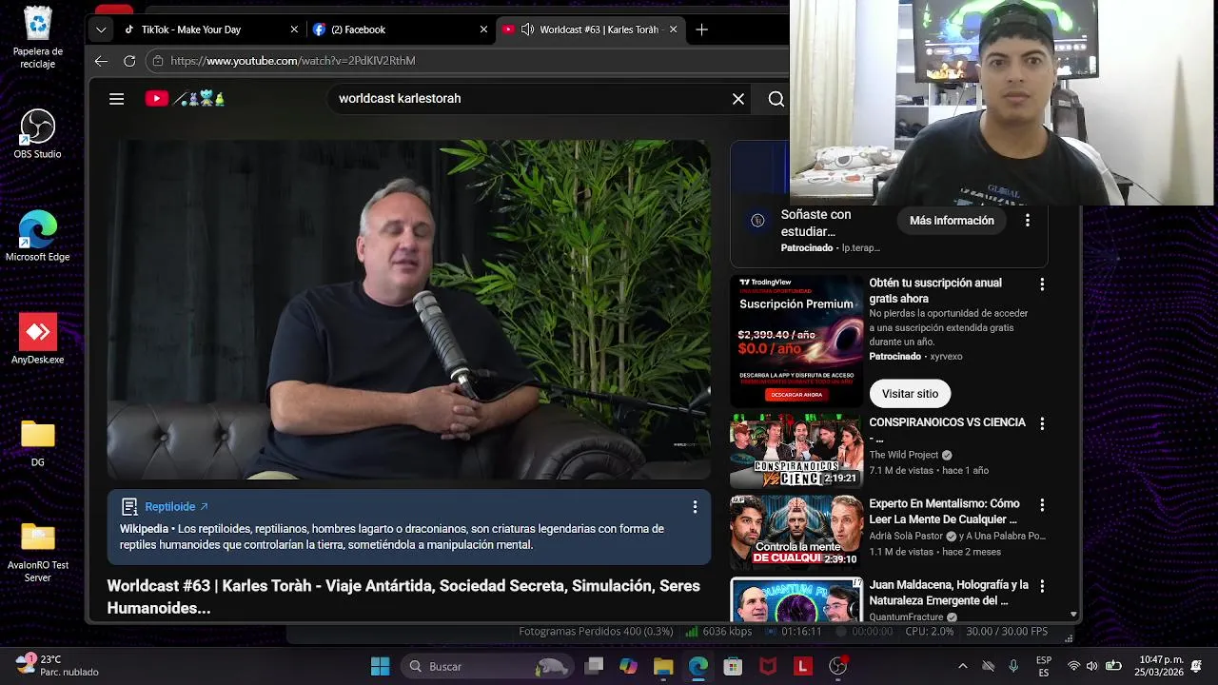The image size is (1218, 685).
Task: Open options for Experto En Mentalismo video
Action: (1042, 505)
